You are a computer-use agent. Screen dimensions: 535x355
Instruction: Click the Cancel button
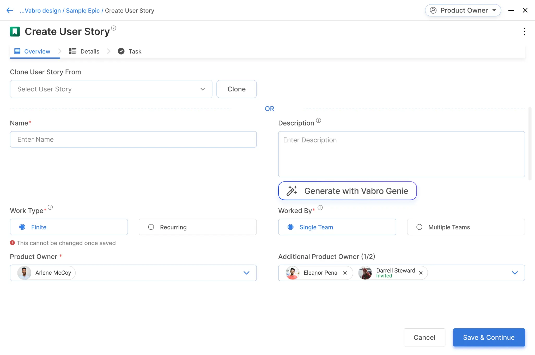(424, 338)
